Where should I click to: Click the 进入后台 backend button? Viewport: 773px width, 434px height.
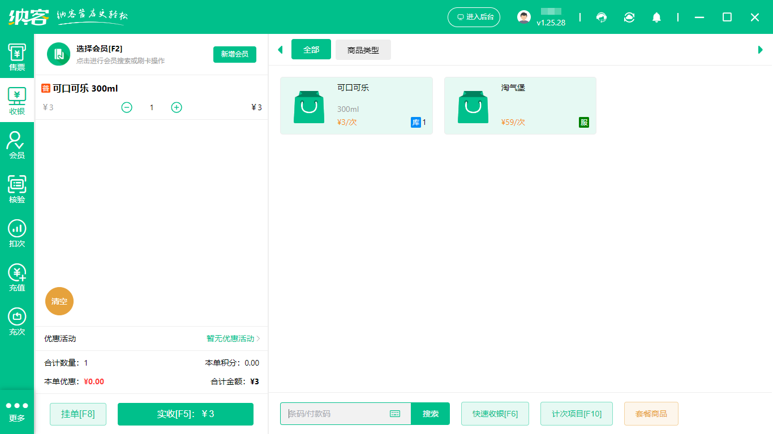474,18
